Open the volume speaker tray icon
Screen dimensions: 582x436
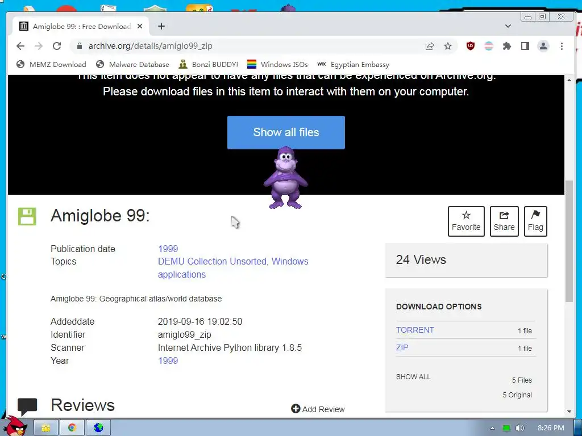(x=519, y=428)
